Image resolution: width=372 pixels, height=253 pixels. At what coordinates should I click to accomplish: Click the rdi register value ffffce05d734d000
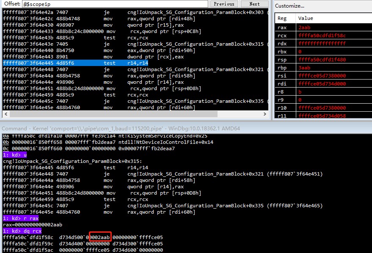point(322,84)
